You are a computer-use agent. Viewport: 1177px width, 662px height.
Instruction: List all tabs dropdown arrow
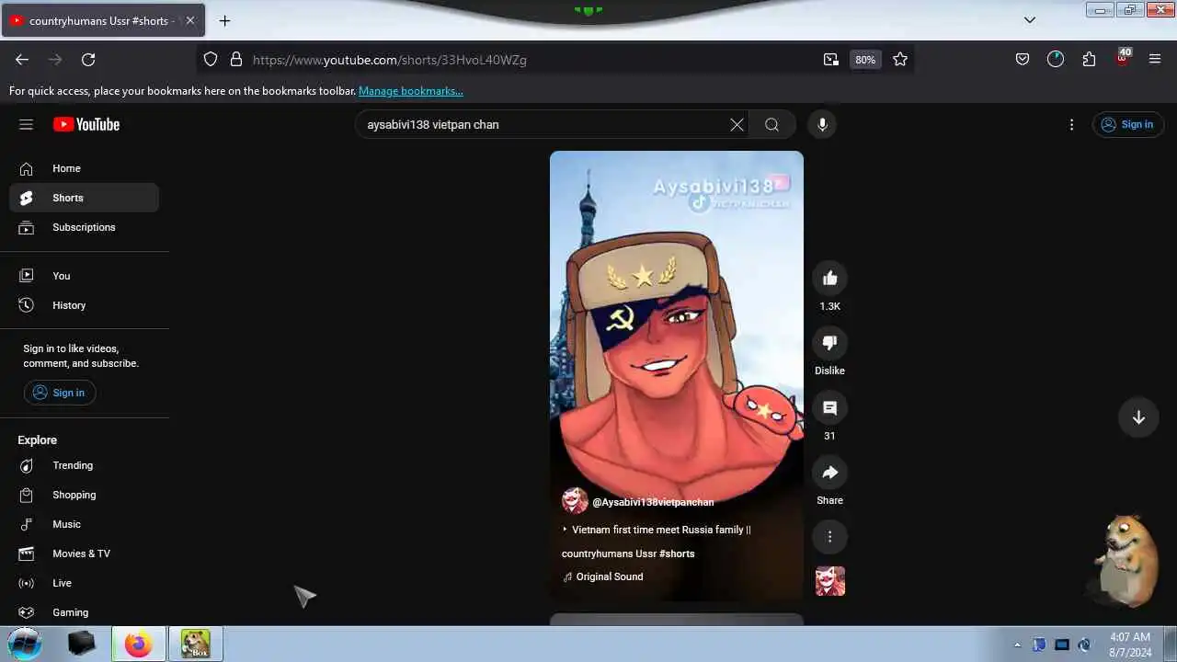tap(1030, 20)
